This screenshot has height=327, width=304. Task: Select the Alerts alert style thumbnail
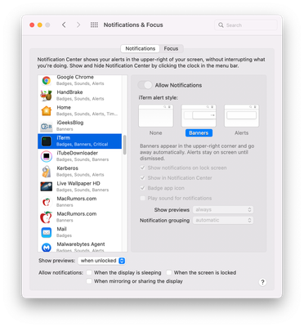[x=241, y=116]
